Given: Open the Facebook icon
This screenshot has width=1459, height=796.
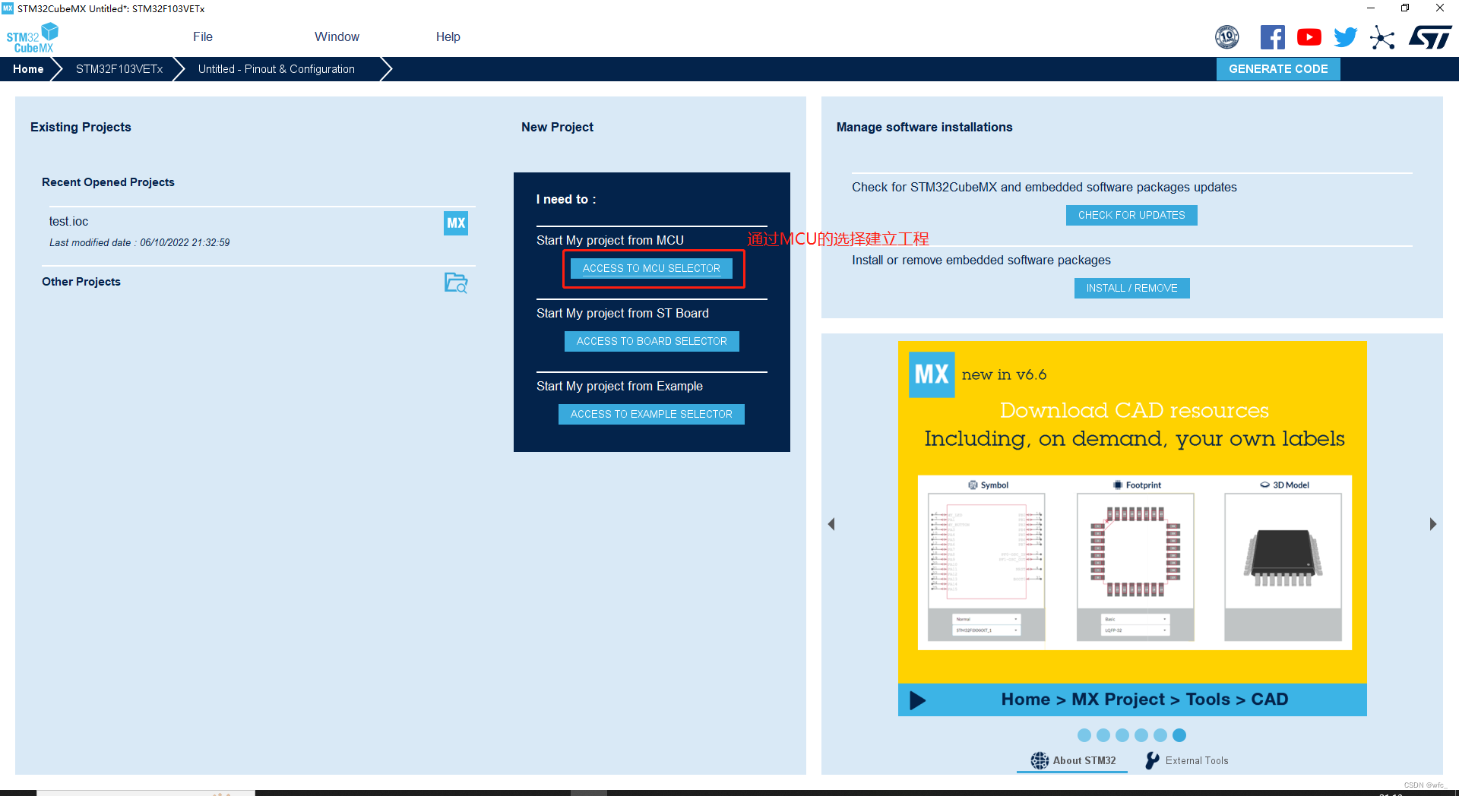Looking at the screenshot, I should click(x=1273, y=36).
